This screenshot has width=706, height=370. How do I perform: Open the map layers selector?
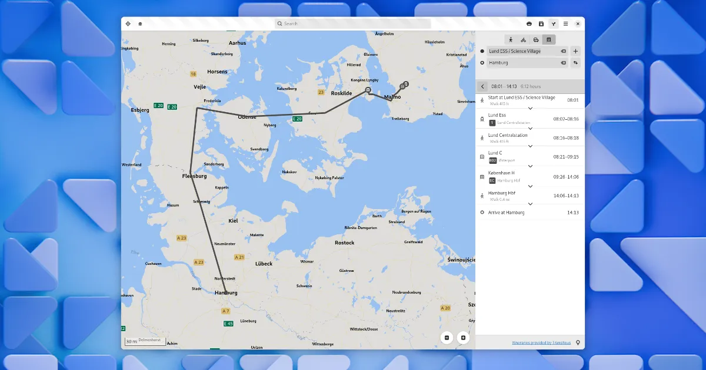click(140, 24)
